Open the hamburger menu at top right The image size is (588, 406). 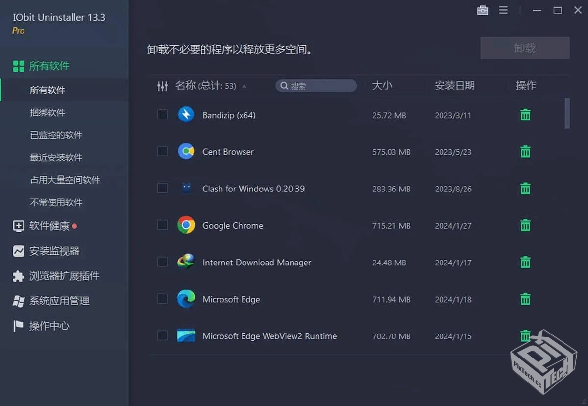click(503, 10)
